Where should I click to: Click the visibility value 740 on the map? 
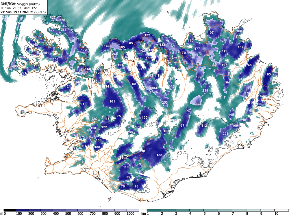pyautogui.click(x=95, y=119)
